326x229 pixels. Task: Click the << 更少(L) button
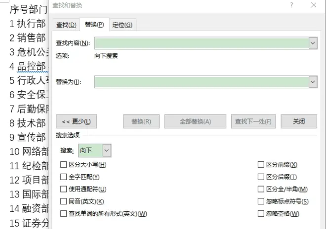point(76,121)
